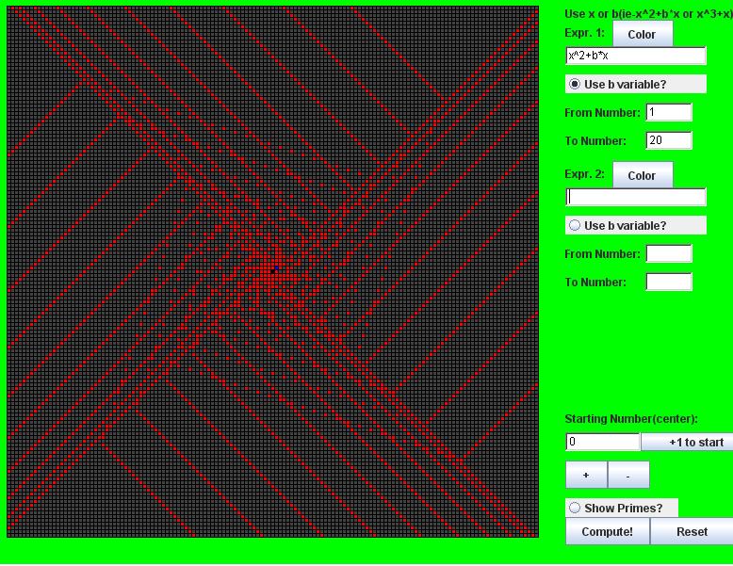Image resolution: width=733 pixels, height=566 pixels.
Task: Select Expr. 1 To Number field
Action: click(669, 140)
